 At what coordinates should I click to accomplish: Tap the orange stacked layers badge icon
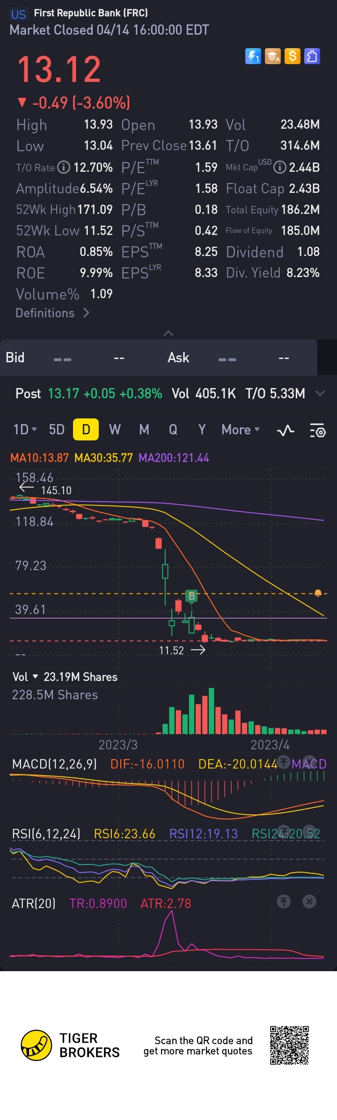pyautogui.click(x=273, y=57)
